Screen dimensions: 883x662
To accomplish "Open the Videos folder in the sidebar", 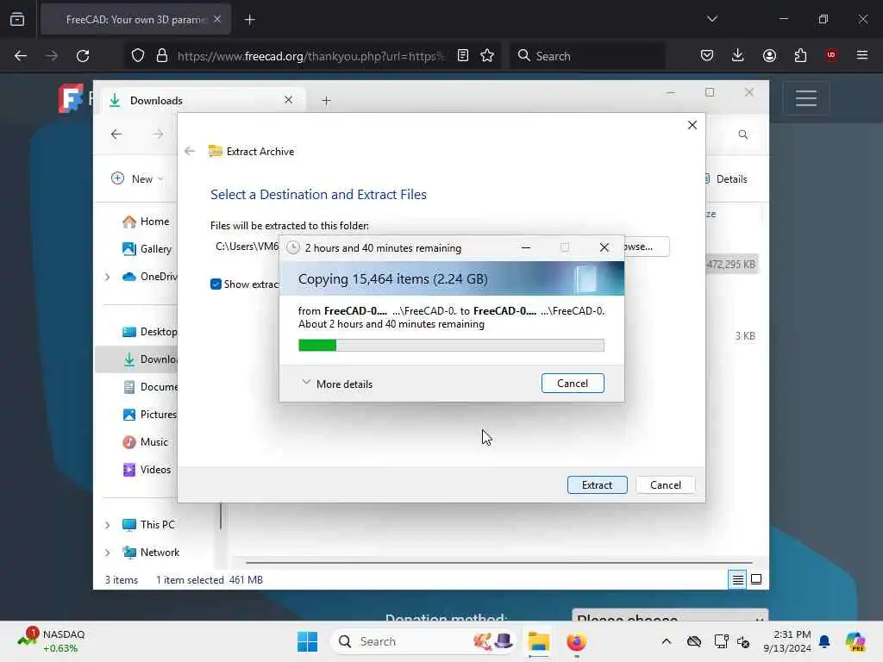I will click(147, 470).
